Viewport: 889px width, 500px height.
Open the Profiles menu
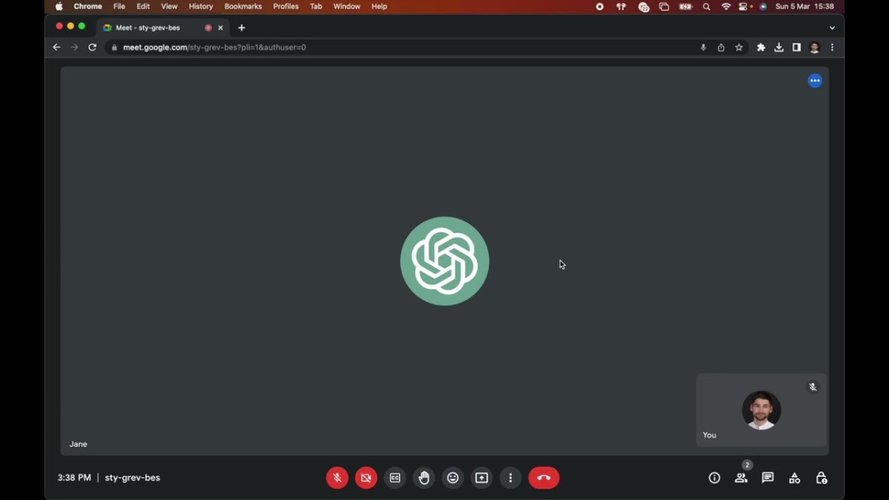[x=285, y=6]
